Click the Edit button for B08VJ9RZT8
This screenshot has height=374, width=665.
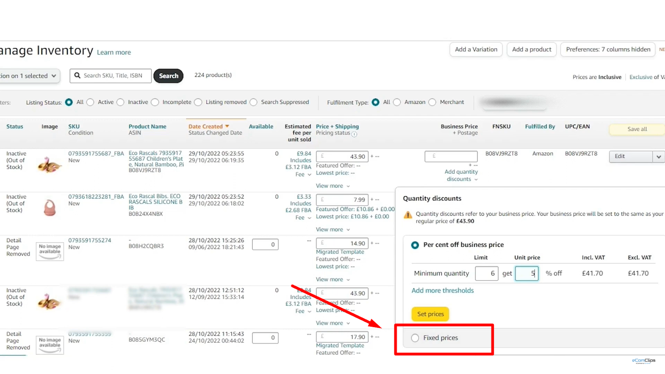click(631, 157)
